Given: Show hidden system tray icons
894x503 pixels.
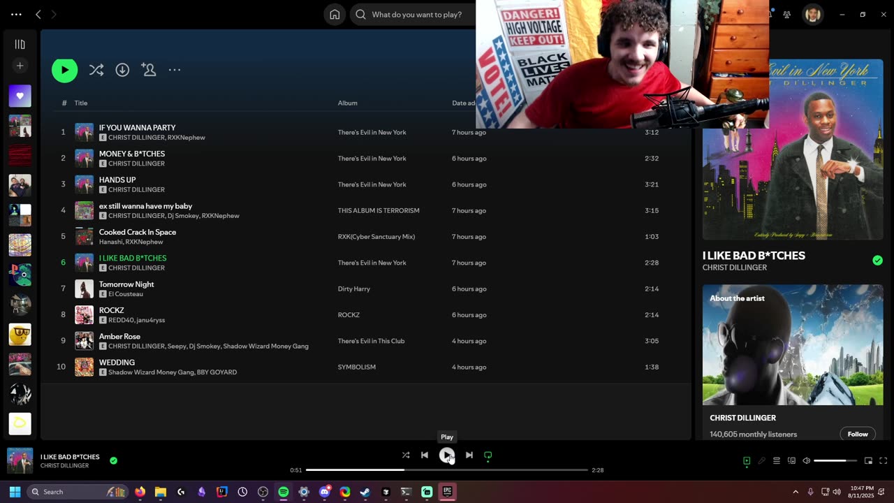Looking at the screenshot, I should click(x=796, y=492).
